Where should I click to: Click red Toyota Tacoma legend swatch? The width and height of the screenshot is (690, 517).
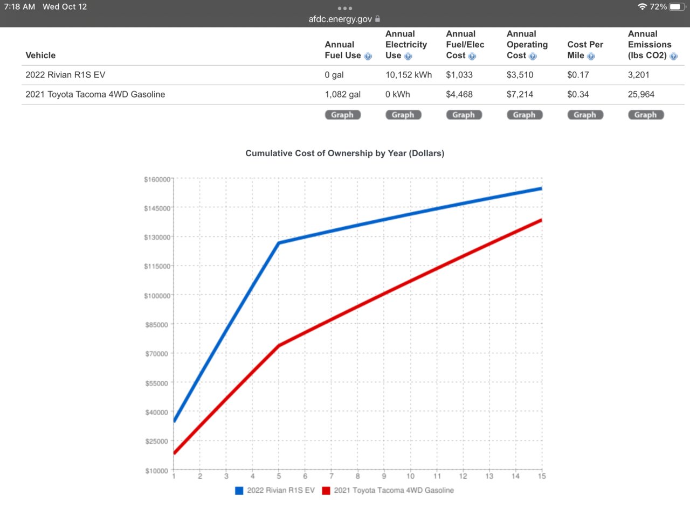326,491
